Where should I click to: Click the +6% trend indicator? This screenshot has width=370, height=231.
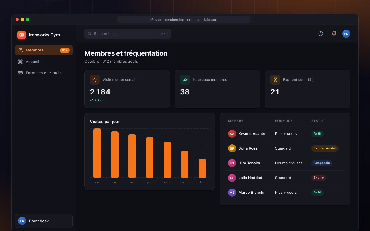tap(96, 100)
